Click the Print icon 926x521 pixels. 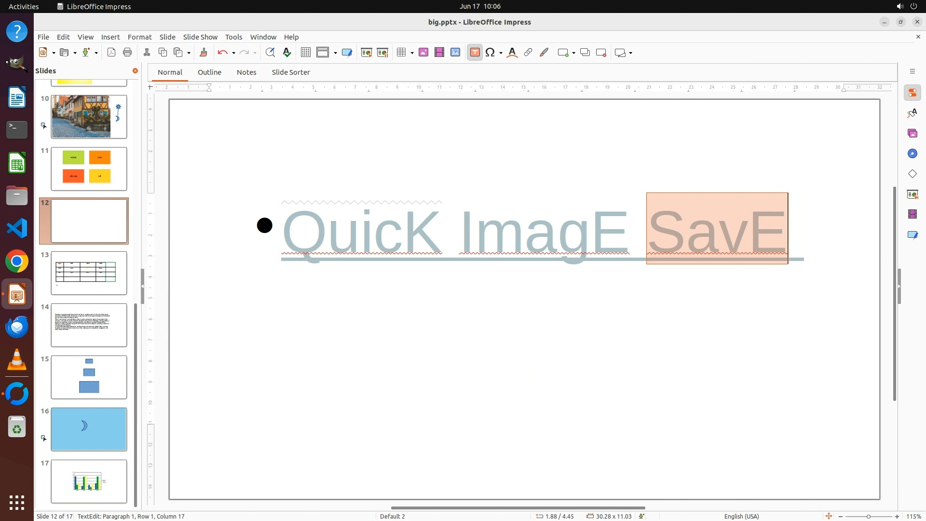(127, 53)
